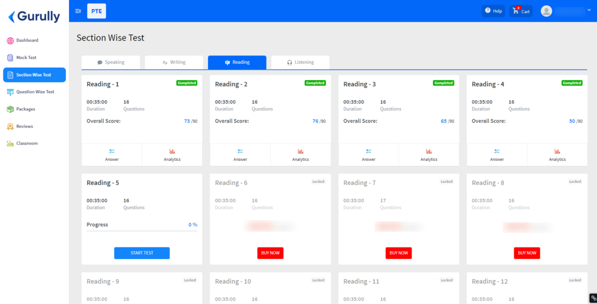
Task: Expand the user profile dropdown arrow
Action: (589, 10)
